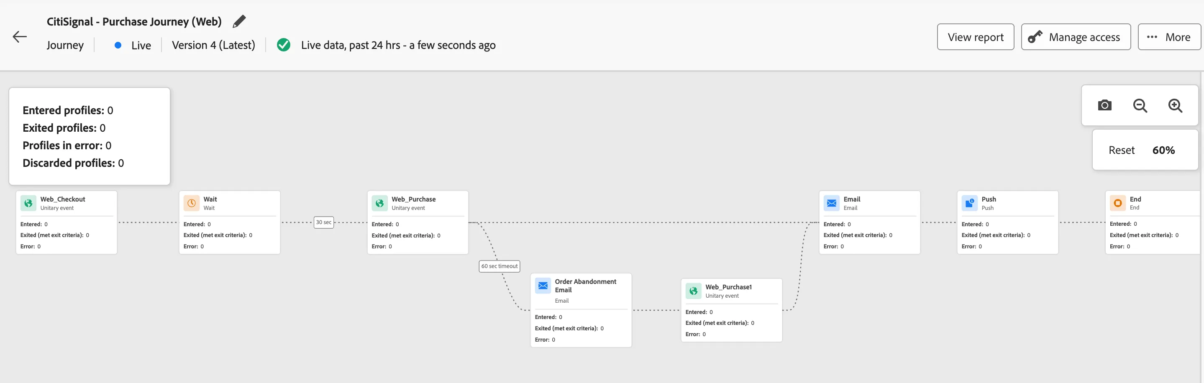The image size is (1204, 383).
Task: Go back using the left arrow icon
Action: click(x=20, y=36)
